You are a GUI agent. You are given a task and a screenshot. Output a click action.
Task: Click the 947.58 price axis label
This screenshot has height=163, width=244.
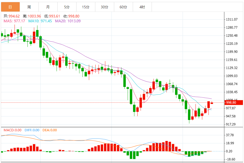click(x=231, y=116)
